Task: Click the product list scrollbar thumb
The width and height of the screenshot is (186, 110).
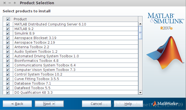Action: [140, 33]
